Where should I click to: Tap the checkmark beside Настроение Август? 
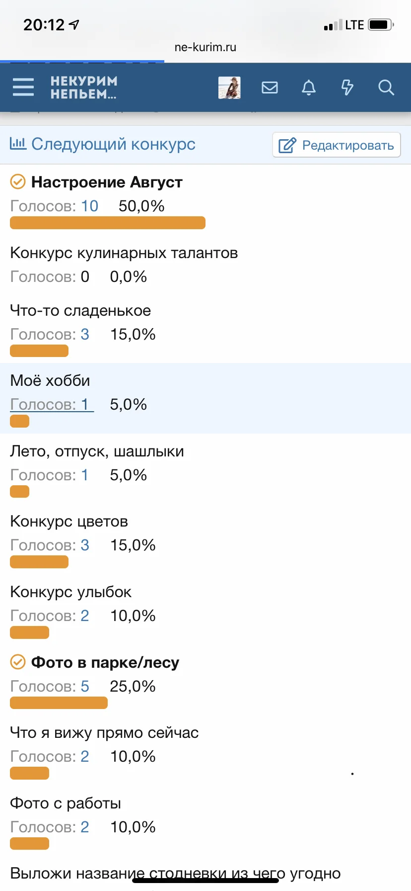tap(18, 182)
